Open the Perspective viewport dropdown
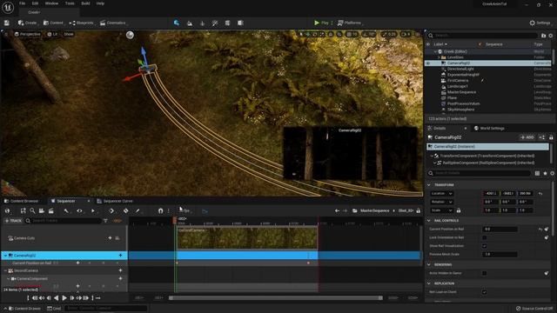The image size is (557, 313). coord(27,34)
